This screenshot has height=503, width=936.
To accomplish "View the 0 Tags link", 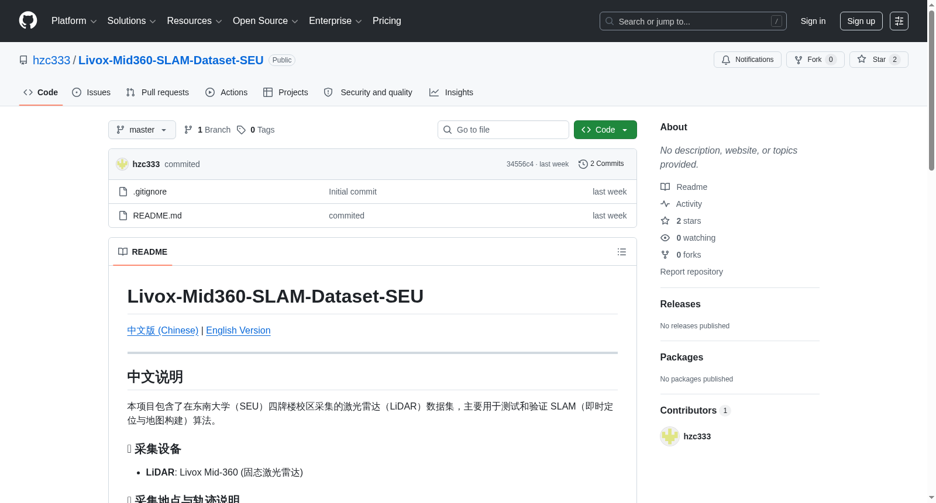I will pos(256,130).
